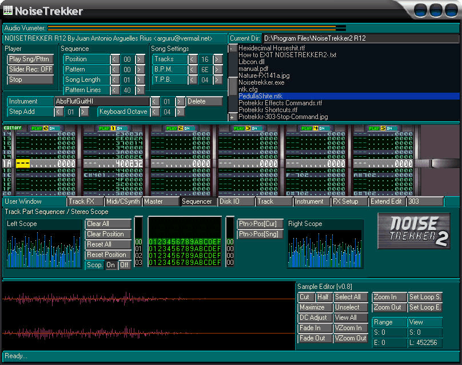Stop playback with the Stop button
The width and height of the screenshot is (462, 365).
point(30,80)
